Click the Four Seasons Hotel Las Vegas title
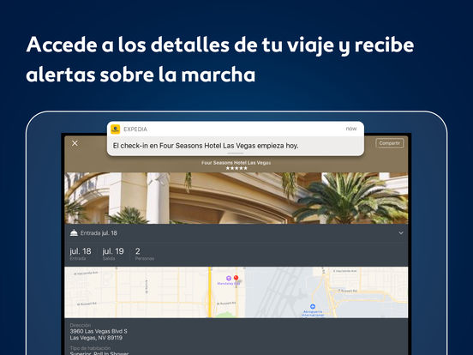 tap(236, 163)
